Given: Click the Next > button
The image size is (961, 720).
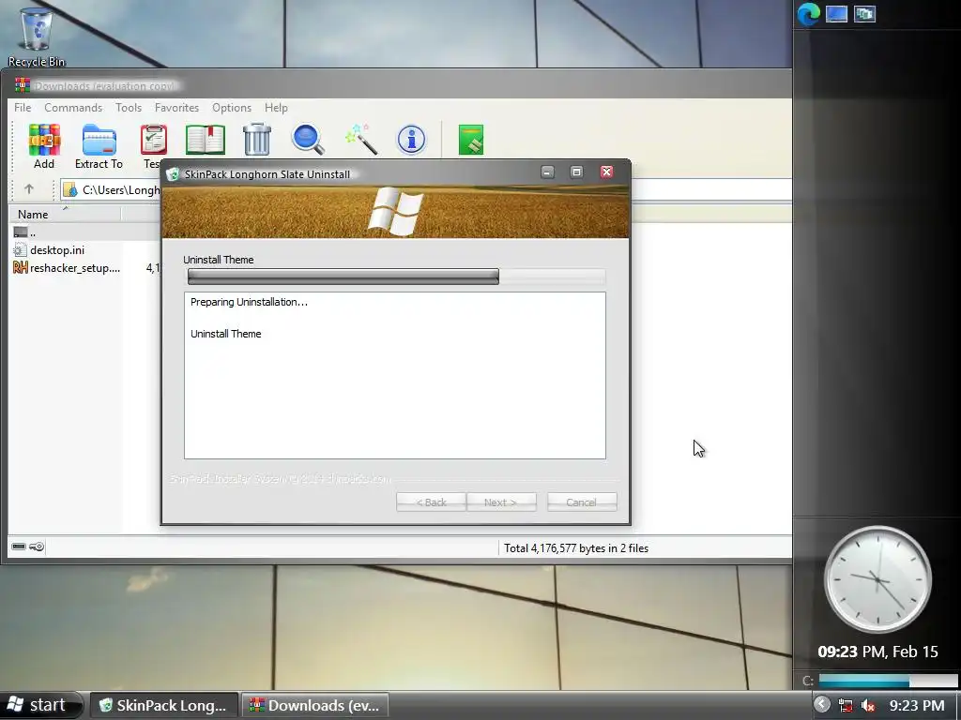Looking at the screenshot, I should [501, 502].
